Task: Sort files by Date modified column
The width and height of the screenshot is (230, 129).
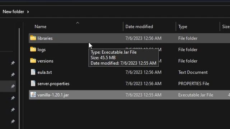Action: point(139,27)
